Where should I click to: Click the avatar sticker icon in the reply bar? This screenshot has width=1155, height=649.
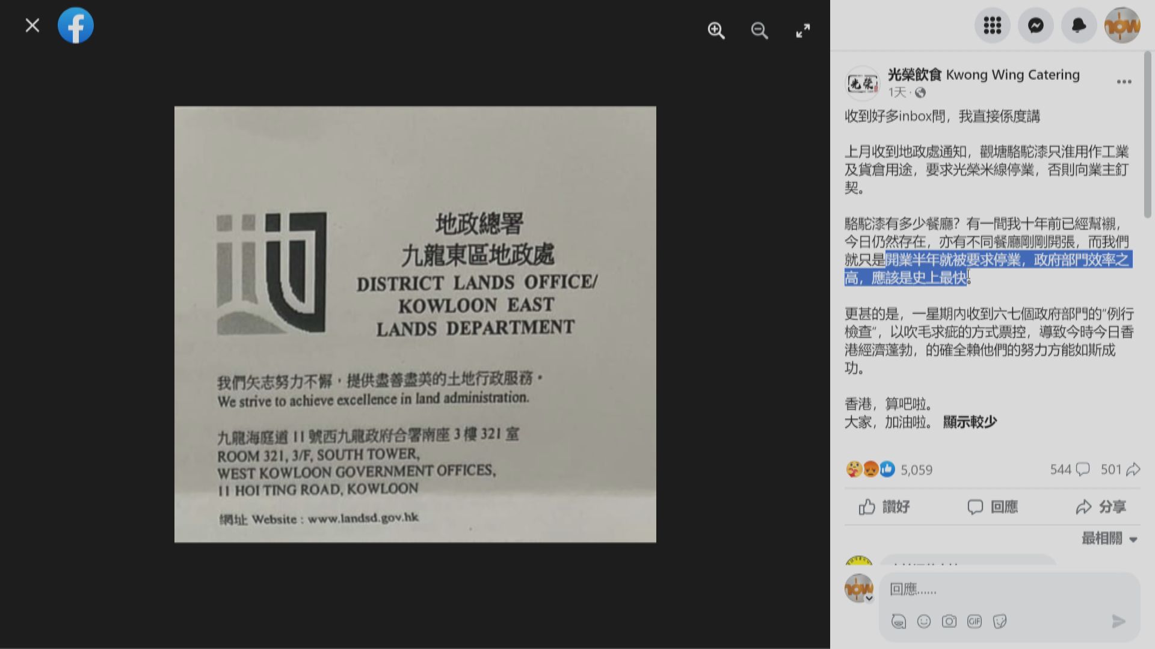tap(899, 621)
